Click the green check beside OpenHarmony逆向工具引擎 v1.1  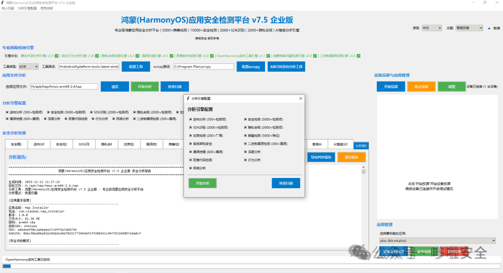click(x=268, y=56)
